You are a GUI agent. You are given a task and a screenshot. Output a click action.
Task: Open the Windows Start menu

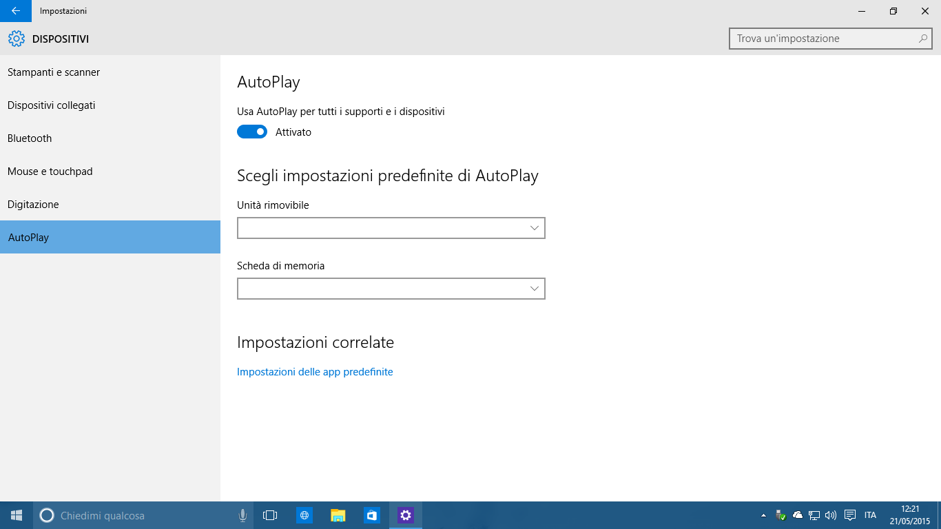[x=17, y=515]
